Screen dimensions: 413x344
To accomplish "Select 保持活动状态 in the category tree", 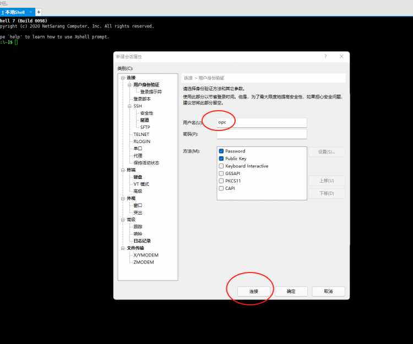I will [146, 163].
